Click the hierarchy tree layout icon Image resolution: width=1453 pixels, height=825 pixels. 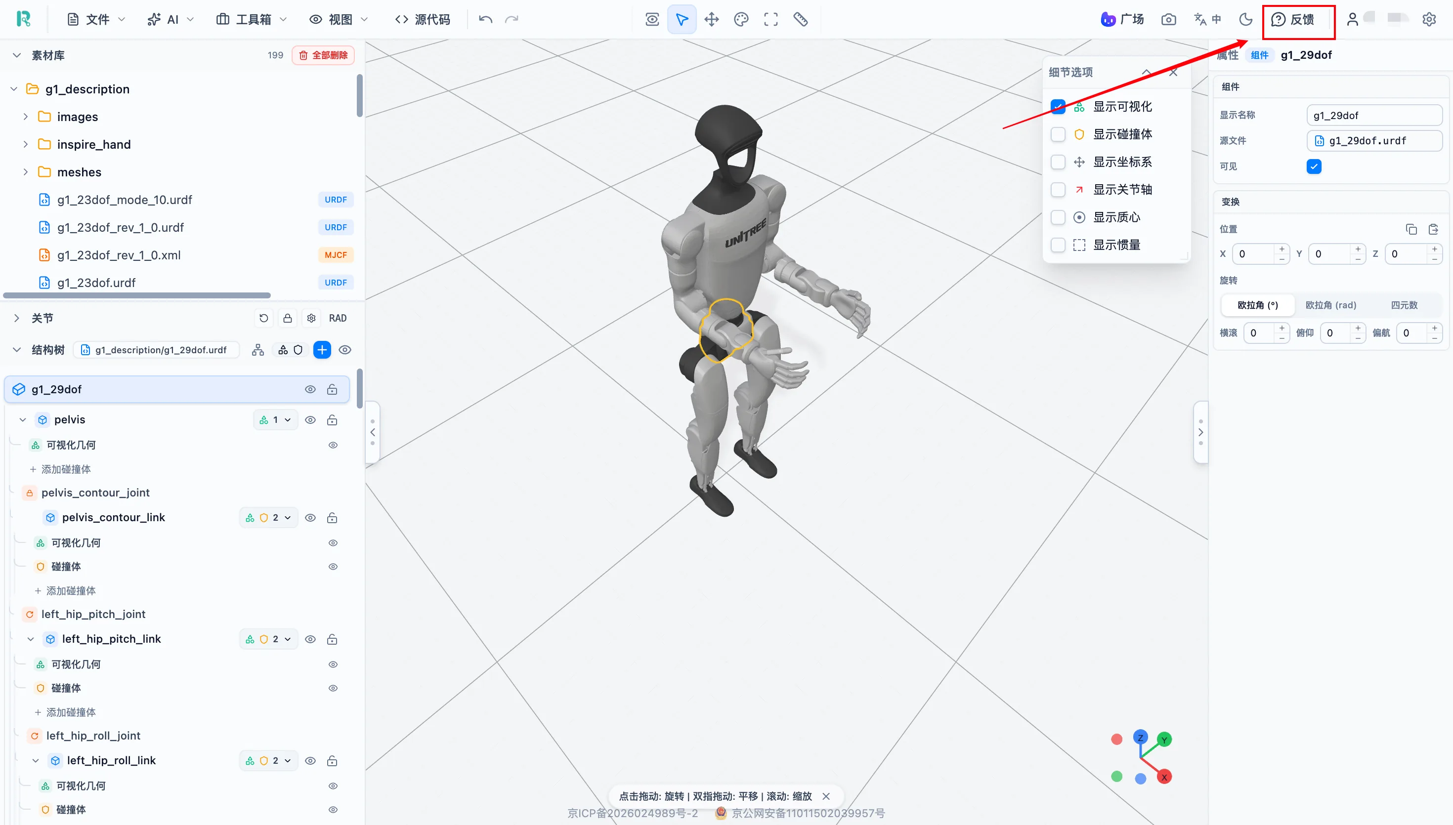tap(258, 350)
